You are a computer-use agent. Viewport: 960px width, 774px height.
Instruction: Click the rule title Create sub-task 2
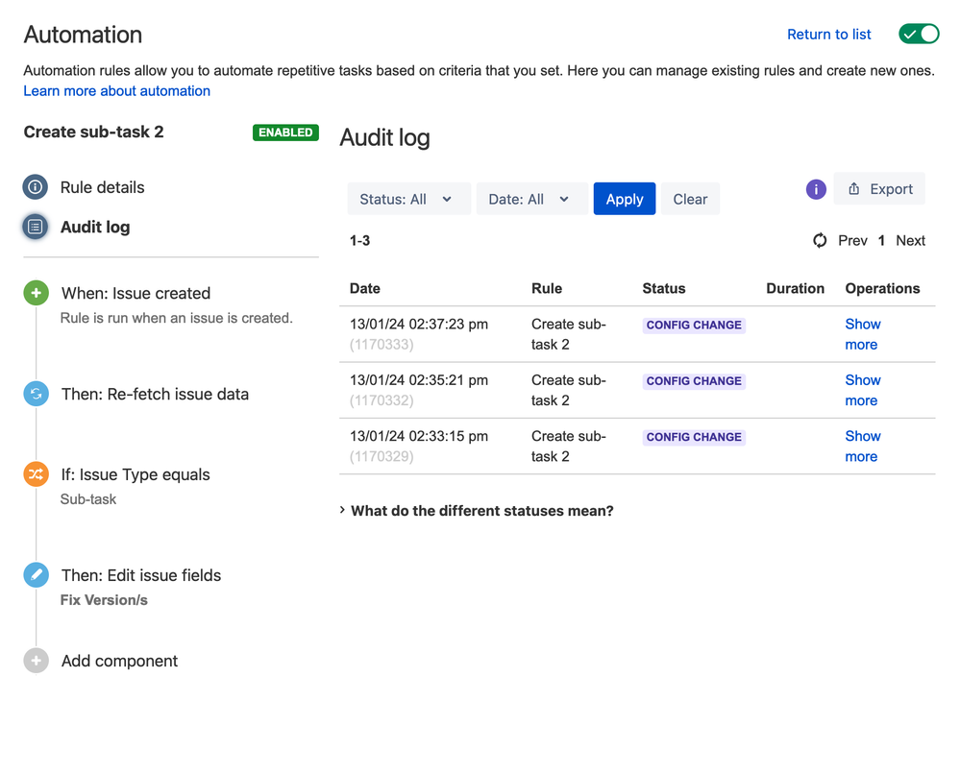click(x=93, y=132)
